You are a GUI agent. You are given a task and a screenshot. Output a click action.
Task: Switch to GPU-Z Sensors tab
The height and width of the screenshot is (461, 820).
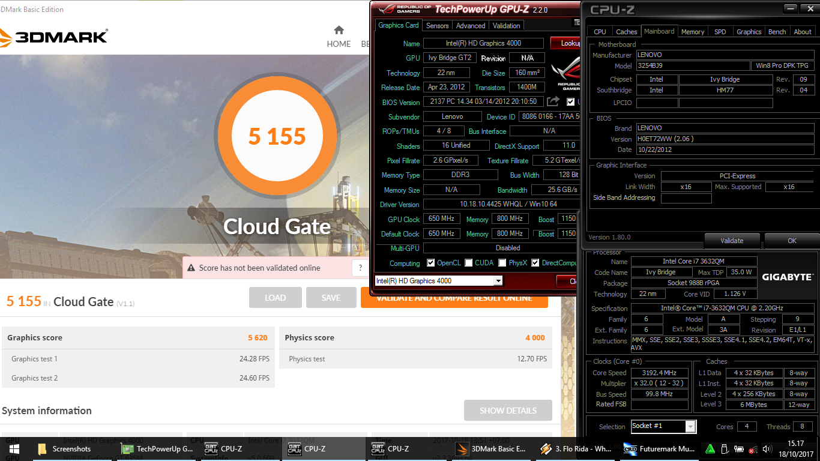pyautogui.click(x=437, y=25)
